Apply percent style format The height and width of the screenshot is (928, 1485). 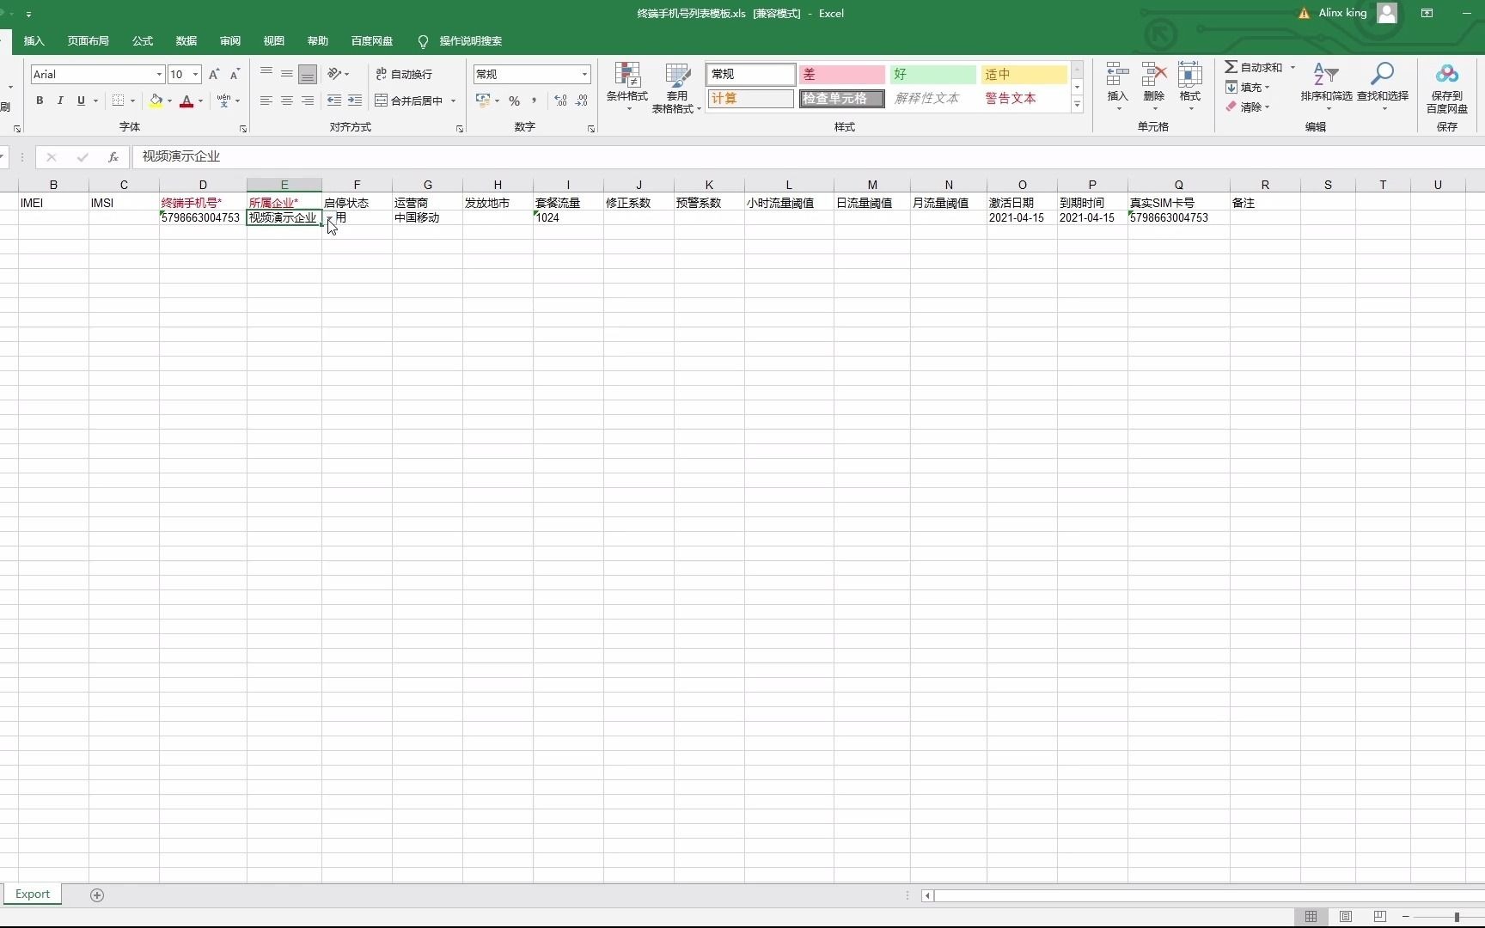pos(514,101)
